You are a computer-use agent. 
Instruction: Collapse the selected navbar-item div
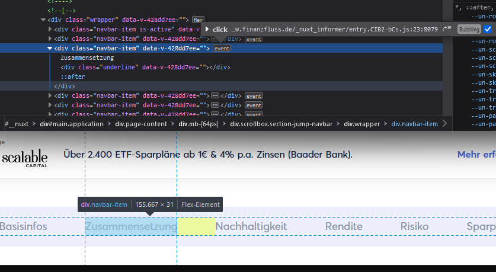pyautogui.click(x=50, y=49)
